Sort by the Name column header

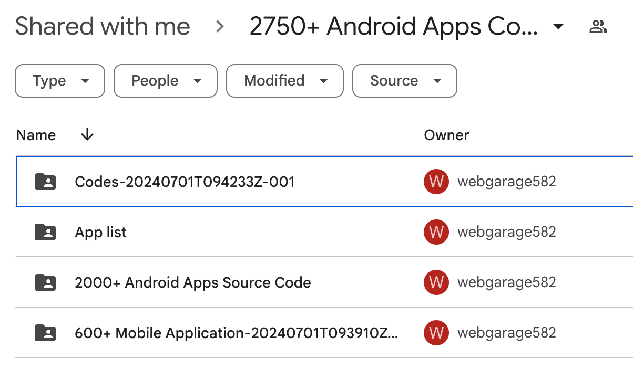coord(36,135)
